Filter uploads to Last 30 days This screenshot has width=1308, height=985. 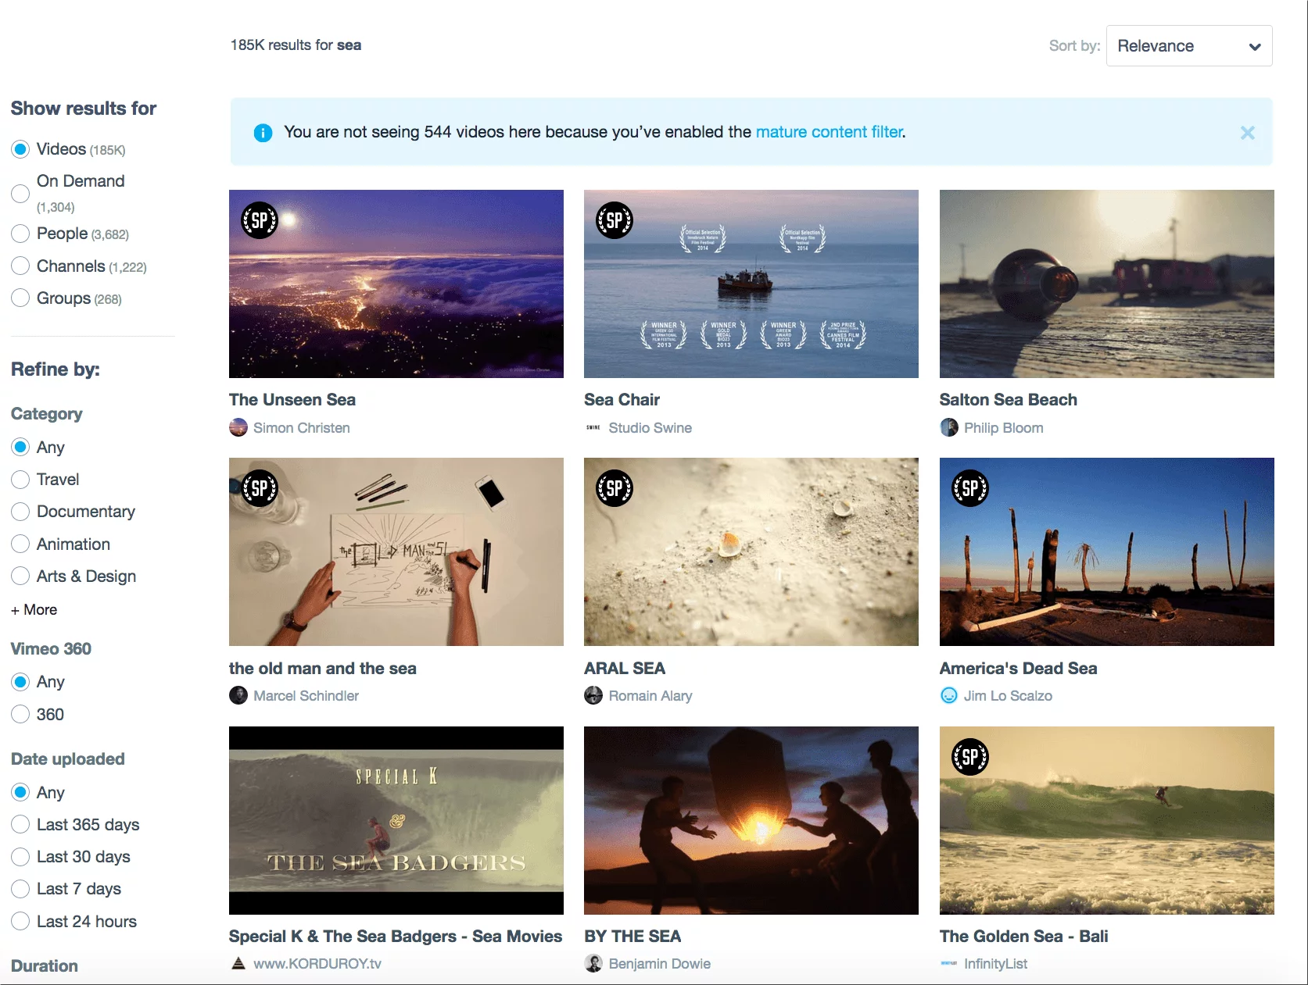tap(20, 857)
